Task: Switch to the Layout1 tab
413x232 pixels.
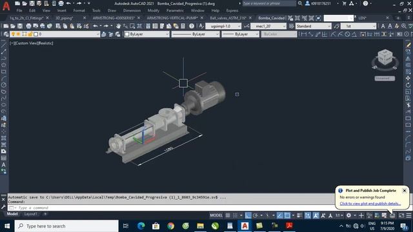Action: tap(30, 214)
